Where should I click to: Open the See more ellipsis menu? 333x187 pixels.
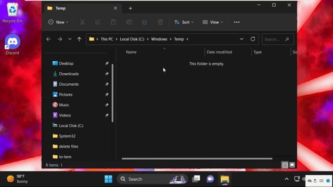click(x=237, y=22)
